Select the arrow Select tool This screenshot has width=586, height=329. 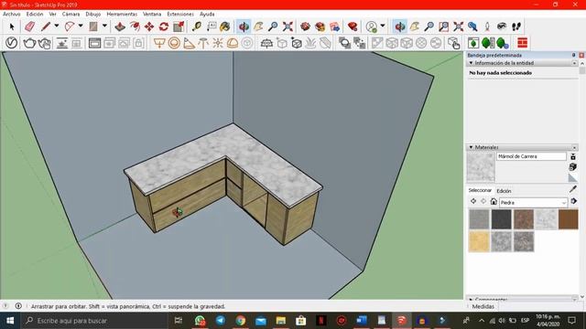pyautogui.click(x=12, y=27)
